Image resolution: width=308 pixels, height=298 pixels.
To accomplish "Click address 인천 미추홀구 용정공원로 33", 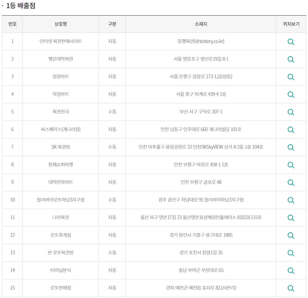I will pos(165,147).
